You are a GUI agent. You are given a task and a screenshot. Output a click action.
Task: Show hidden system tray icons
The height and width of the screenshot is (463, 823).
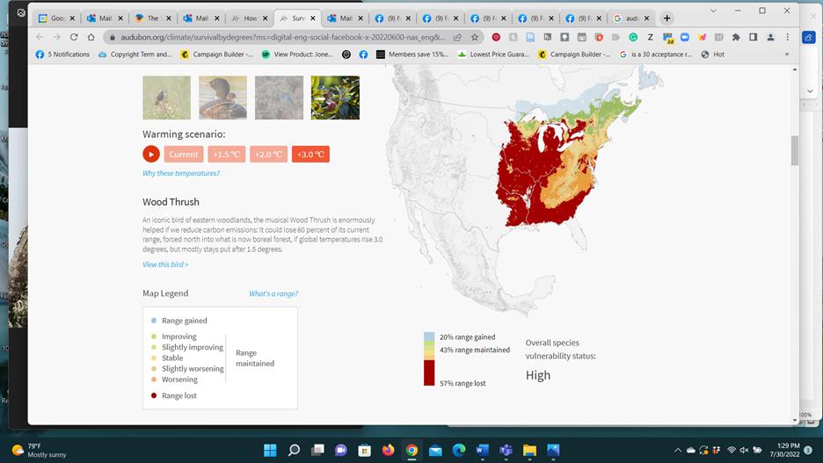pos(677,451)
